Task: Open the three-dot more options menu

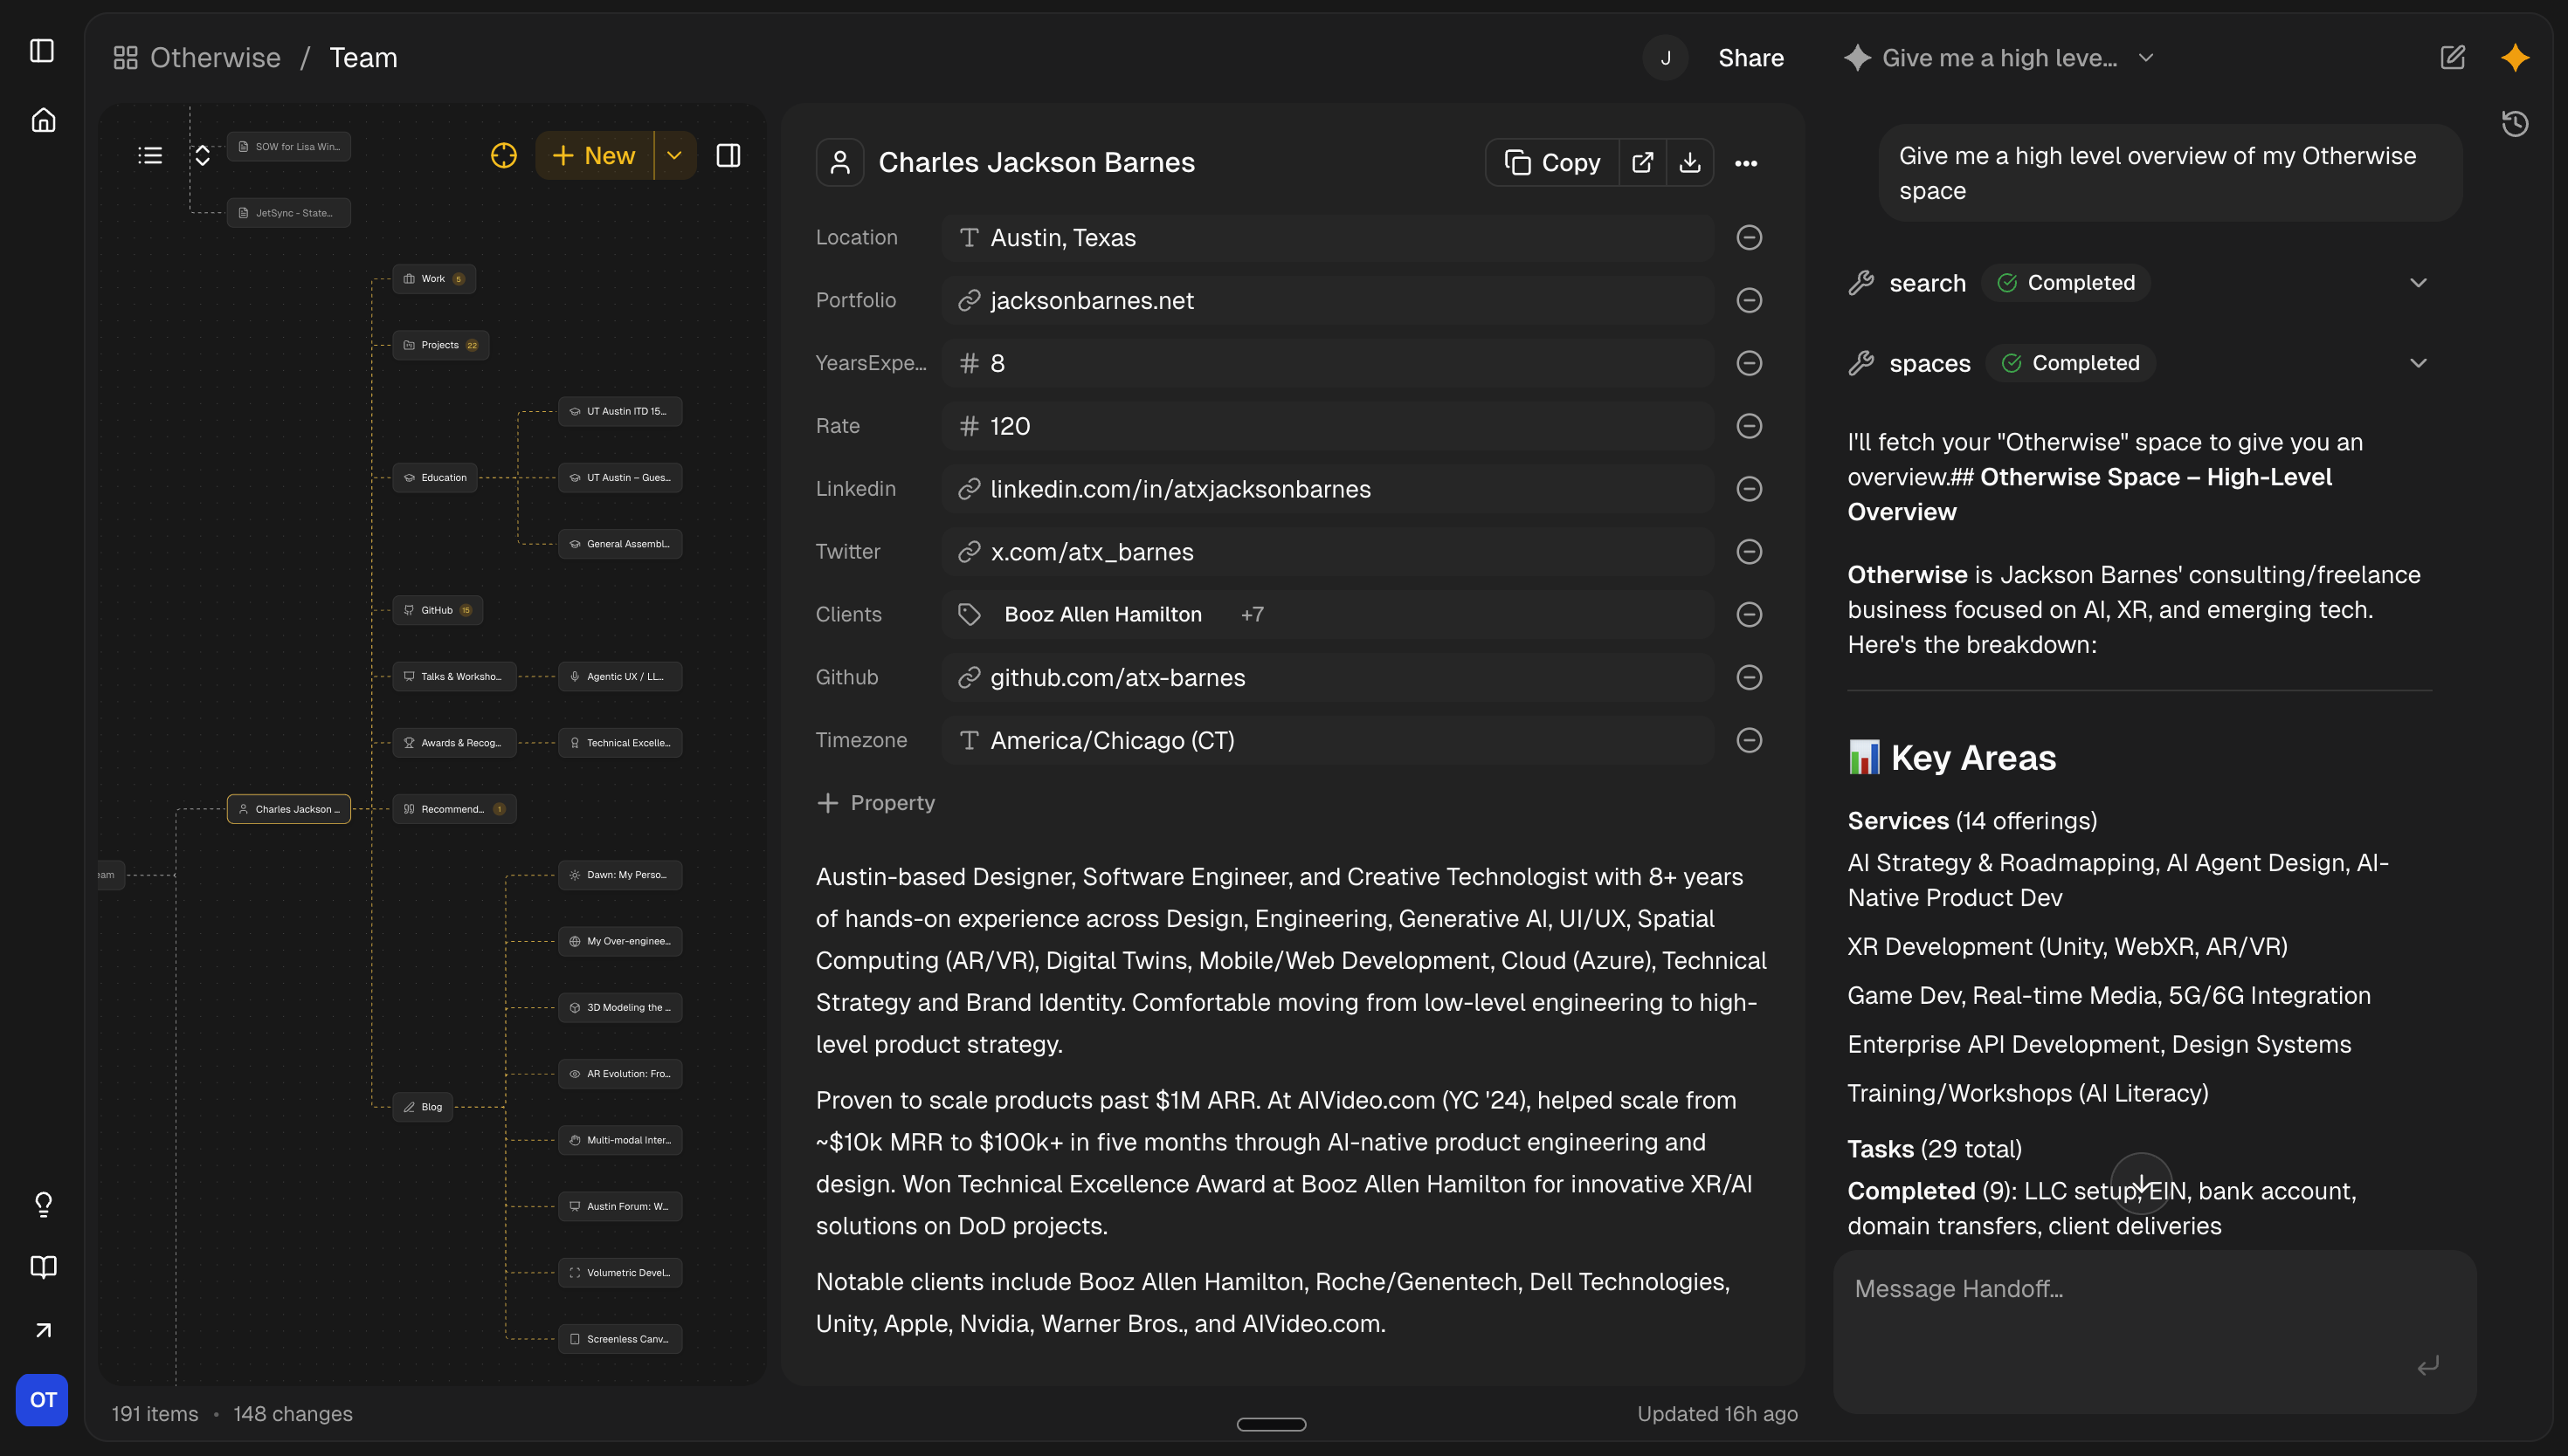Action: coord(1746,163)
